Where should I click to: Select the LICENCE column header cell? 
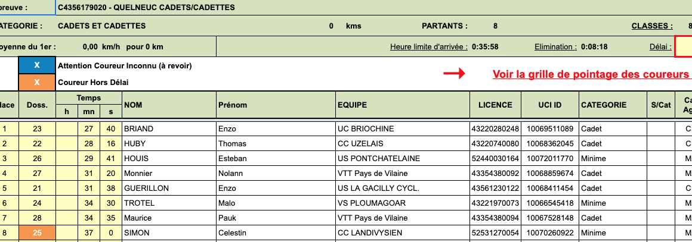coord(495,105)
